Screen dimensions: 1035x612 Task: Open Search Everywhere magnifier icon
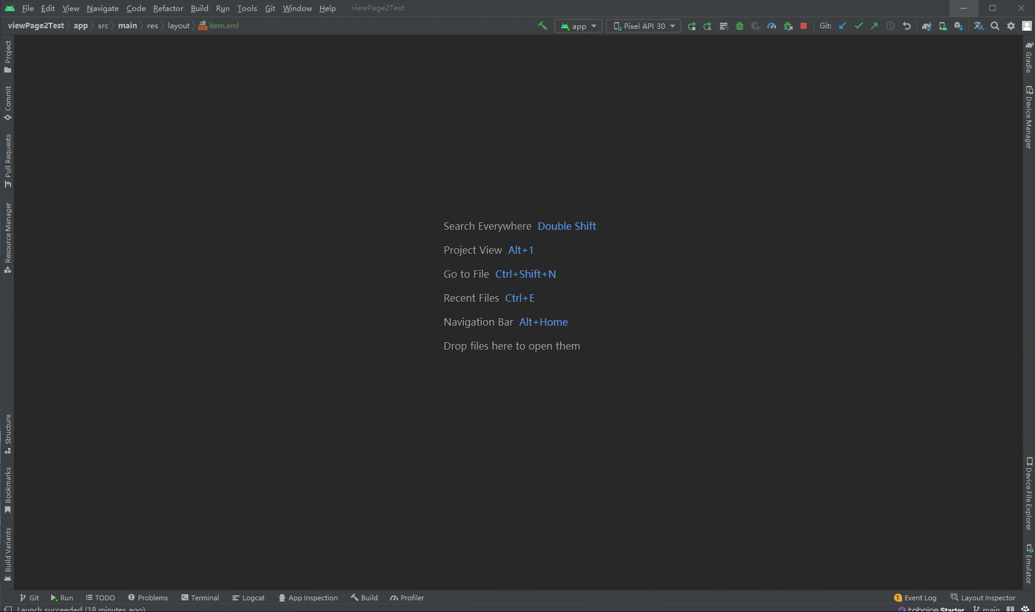(x=995, y=26)
